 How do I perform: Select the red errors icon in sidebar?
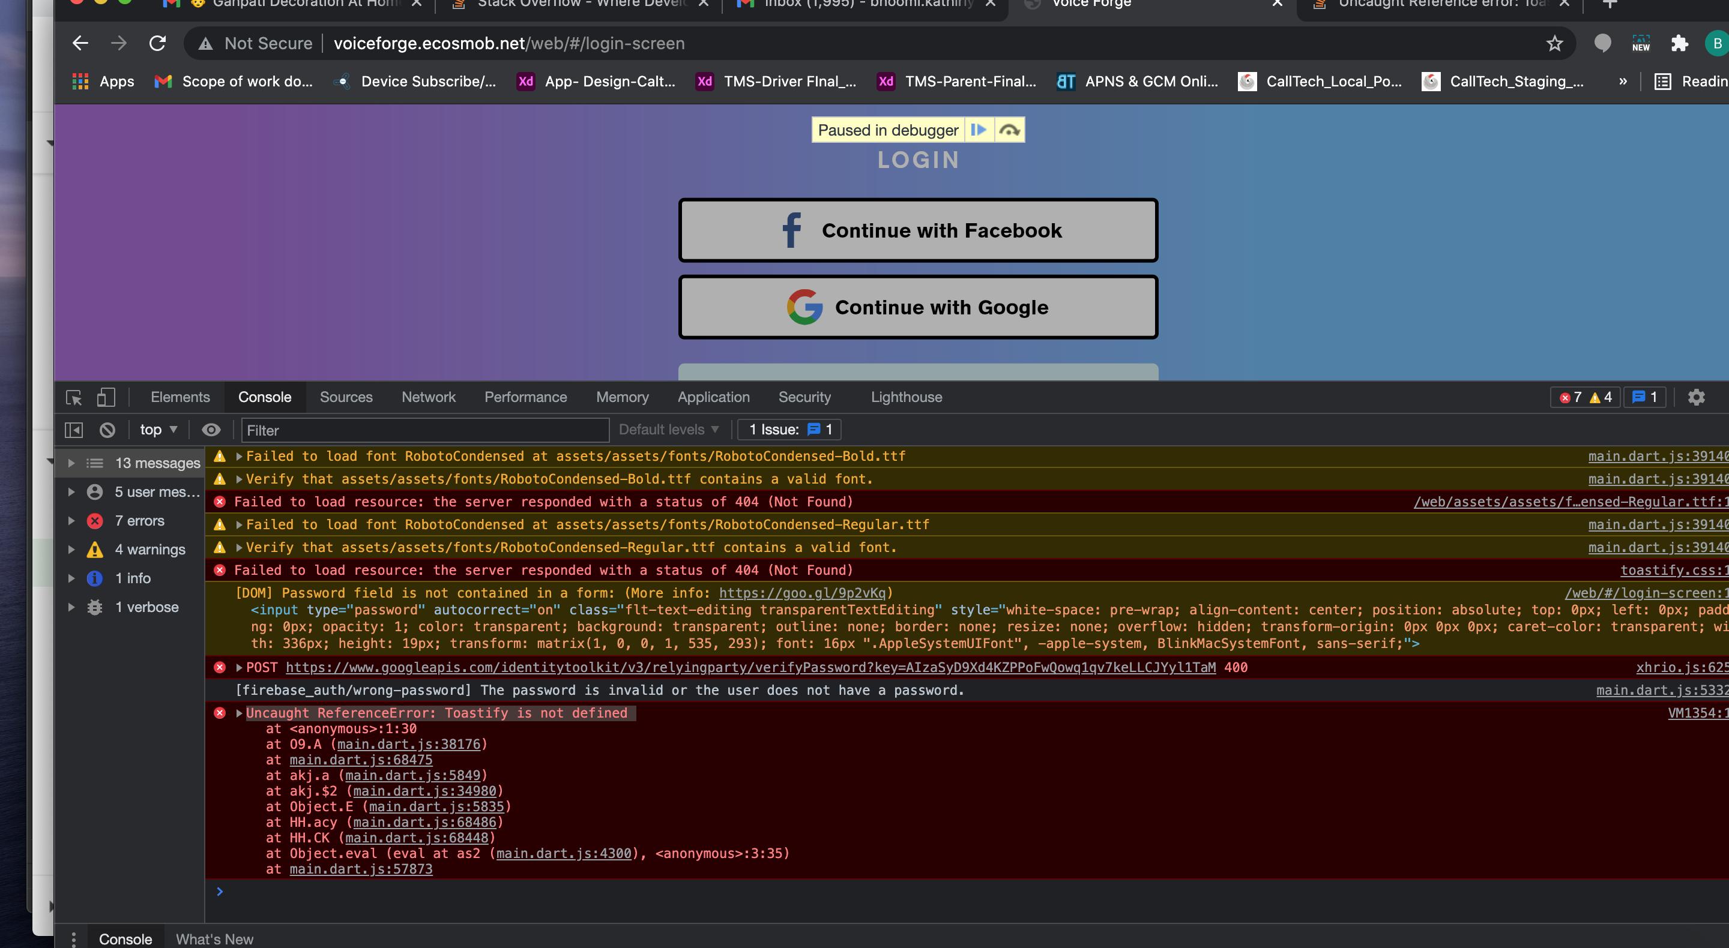click(x=95, y=521)
